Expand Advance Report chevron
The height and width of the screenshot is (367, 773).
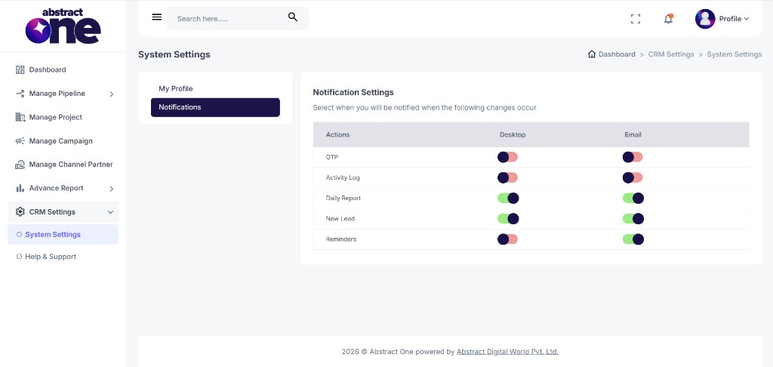click(x=112, y=189)
